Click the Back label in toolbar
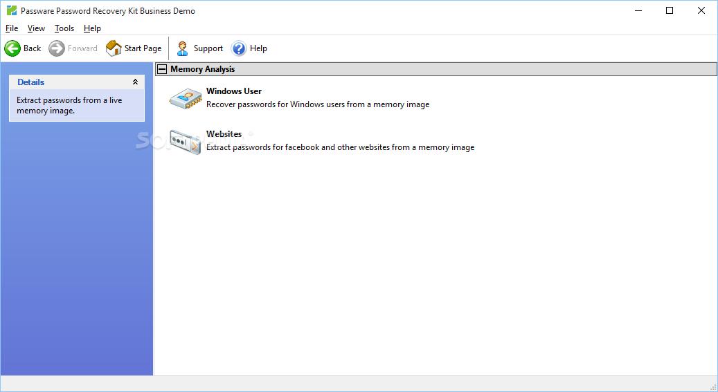Image resolution: width=718 pixels, height=392 pixels. point(32,48)
